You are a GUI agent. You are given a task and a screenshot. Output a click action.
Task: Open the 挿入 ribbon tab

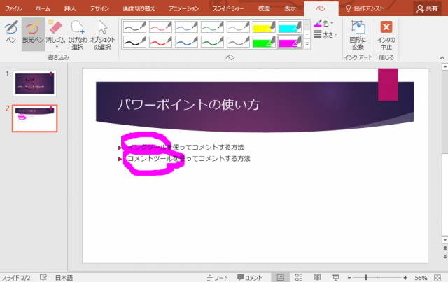tap(70, 8)
